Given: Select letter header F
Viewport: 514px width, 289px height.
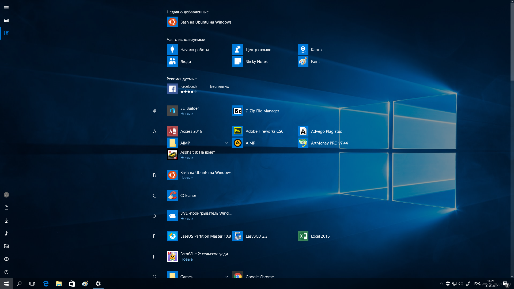Looking at the screenshot, I should click(154, 257).
